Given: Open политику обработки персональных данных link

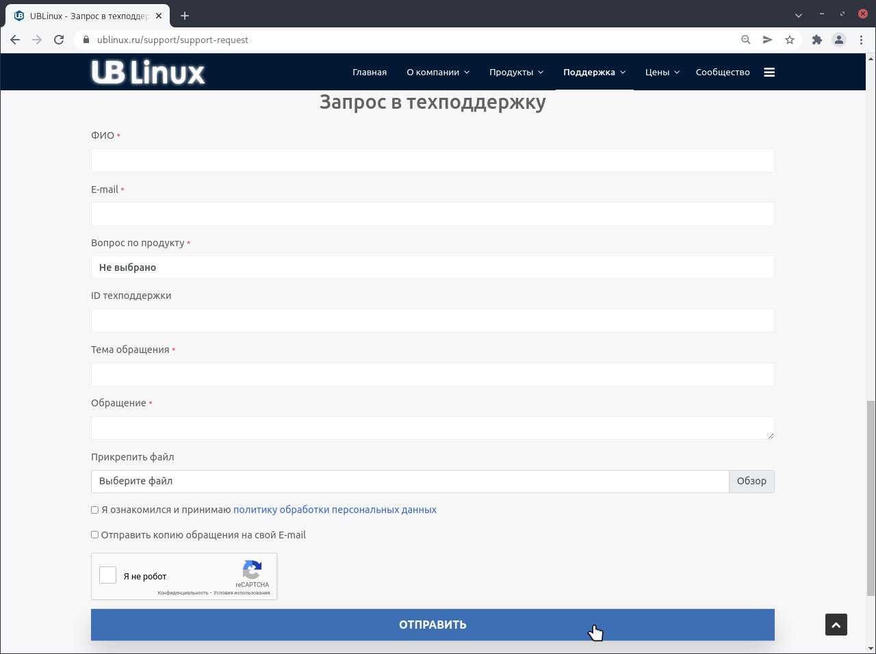Looking at the screenshot, I should (335, 510).
